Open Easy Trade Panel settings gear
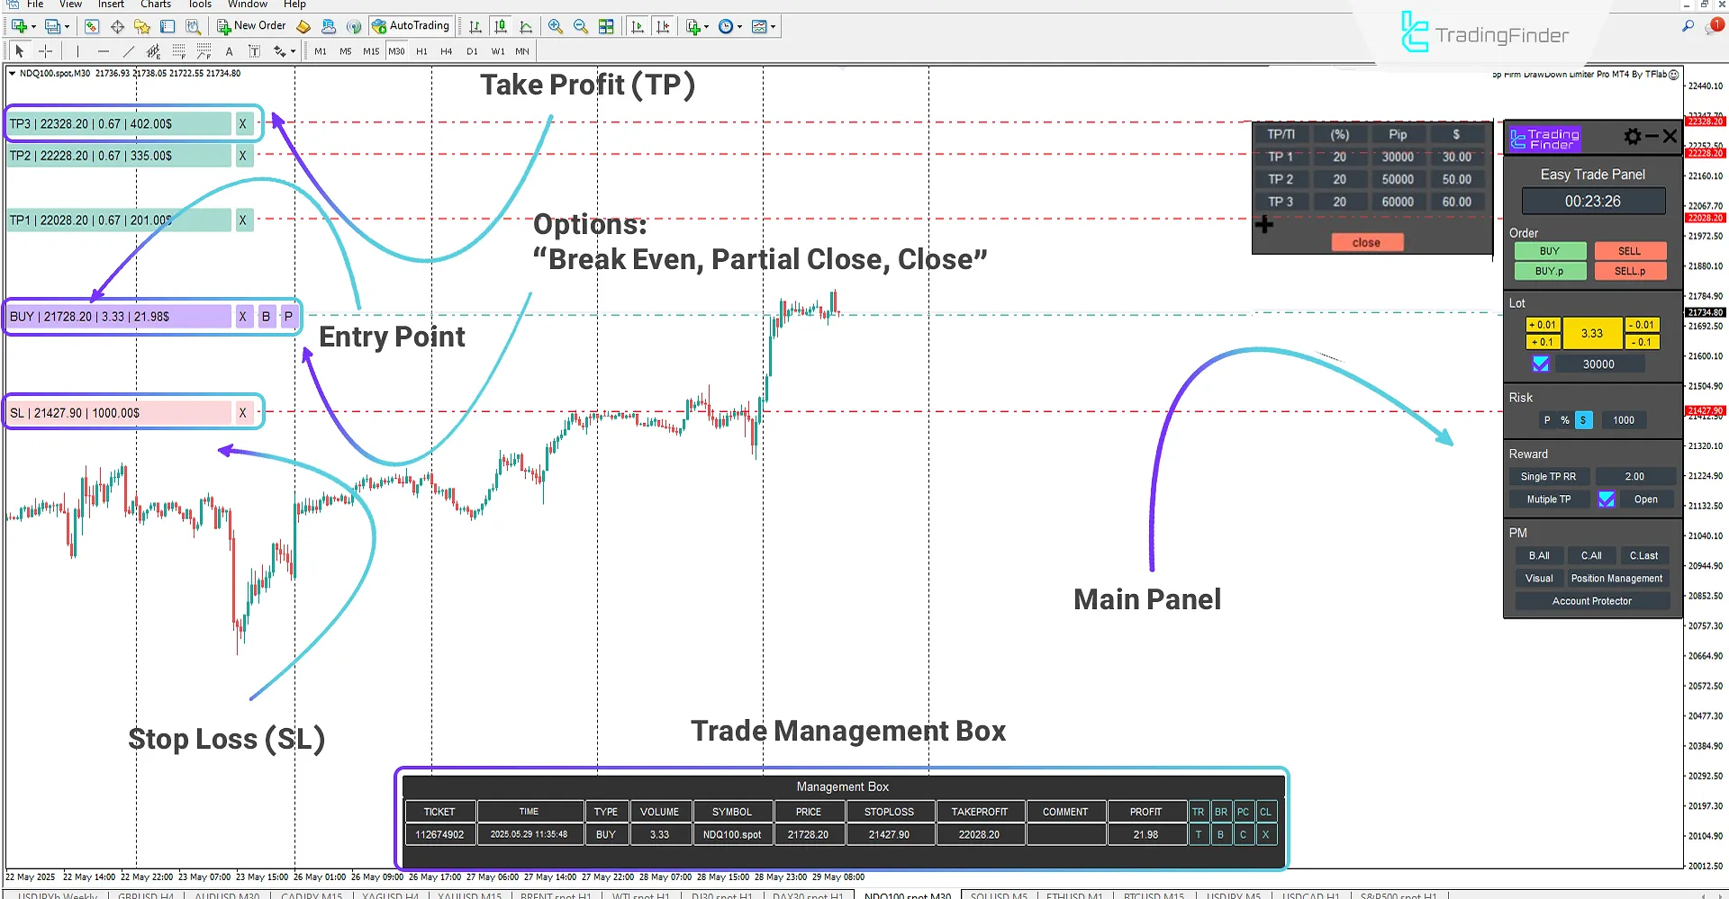 pos(1632,137)
